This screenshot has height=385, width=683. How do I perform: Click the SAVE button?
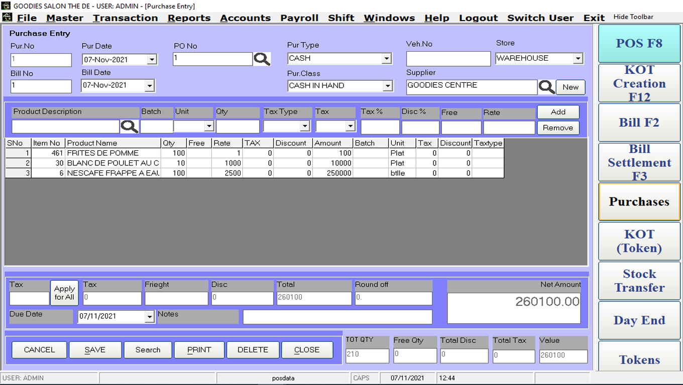pyautogui.click(x=95, y=350)
